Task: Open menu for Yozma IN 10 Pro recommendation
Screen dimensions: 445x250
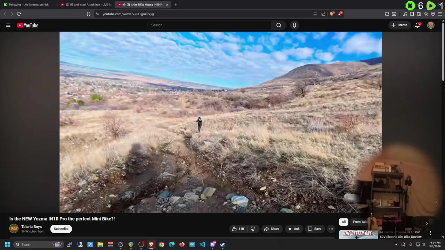Action: pos(430,233)
